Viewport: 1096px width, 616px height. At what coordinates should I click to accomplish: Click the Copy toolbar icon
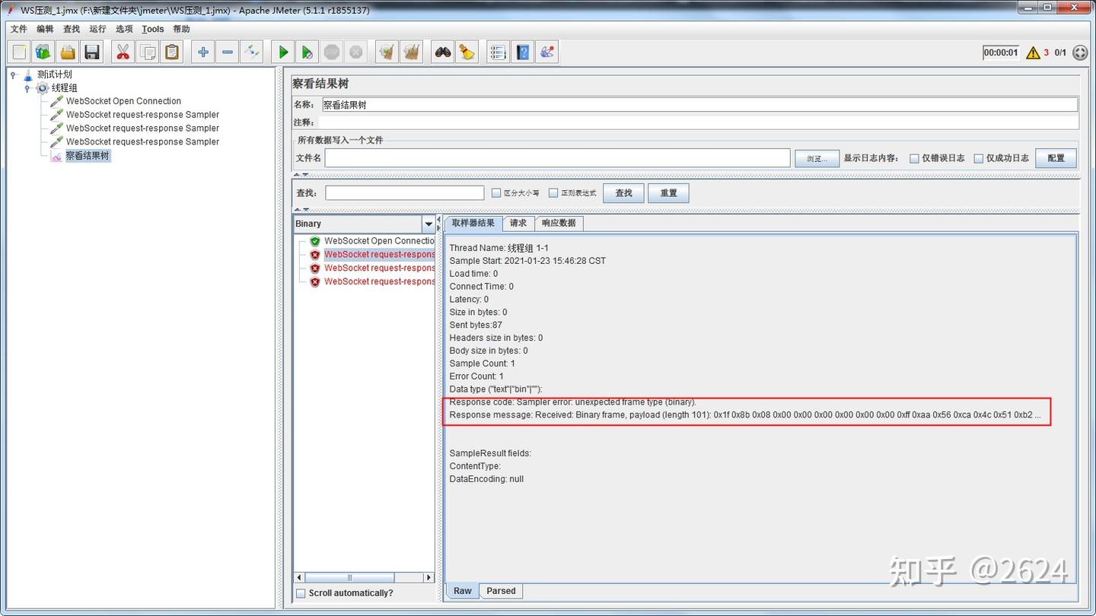click(x=148, y=52)
